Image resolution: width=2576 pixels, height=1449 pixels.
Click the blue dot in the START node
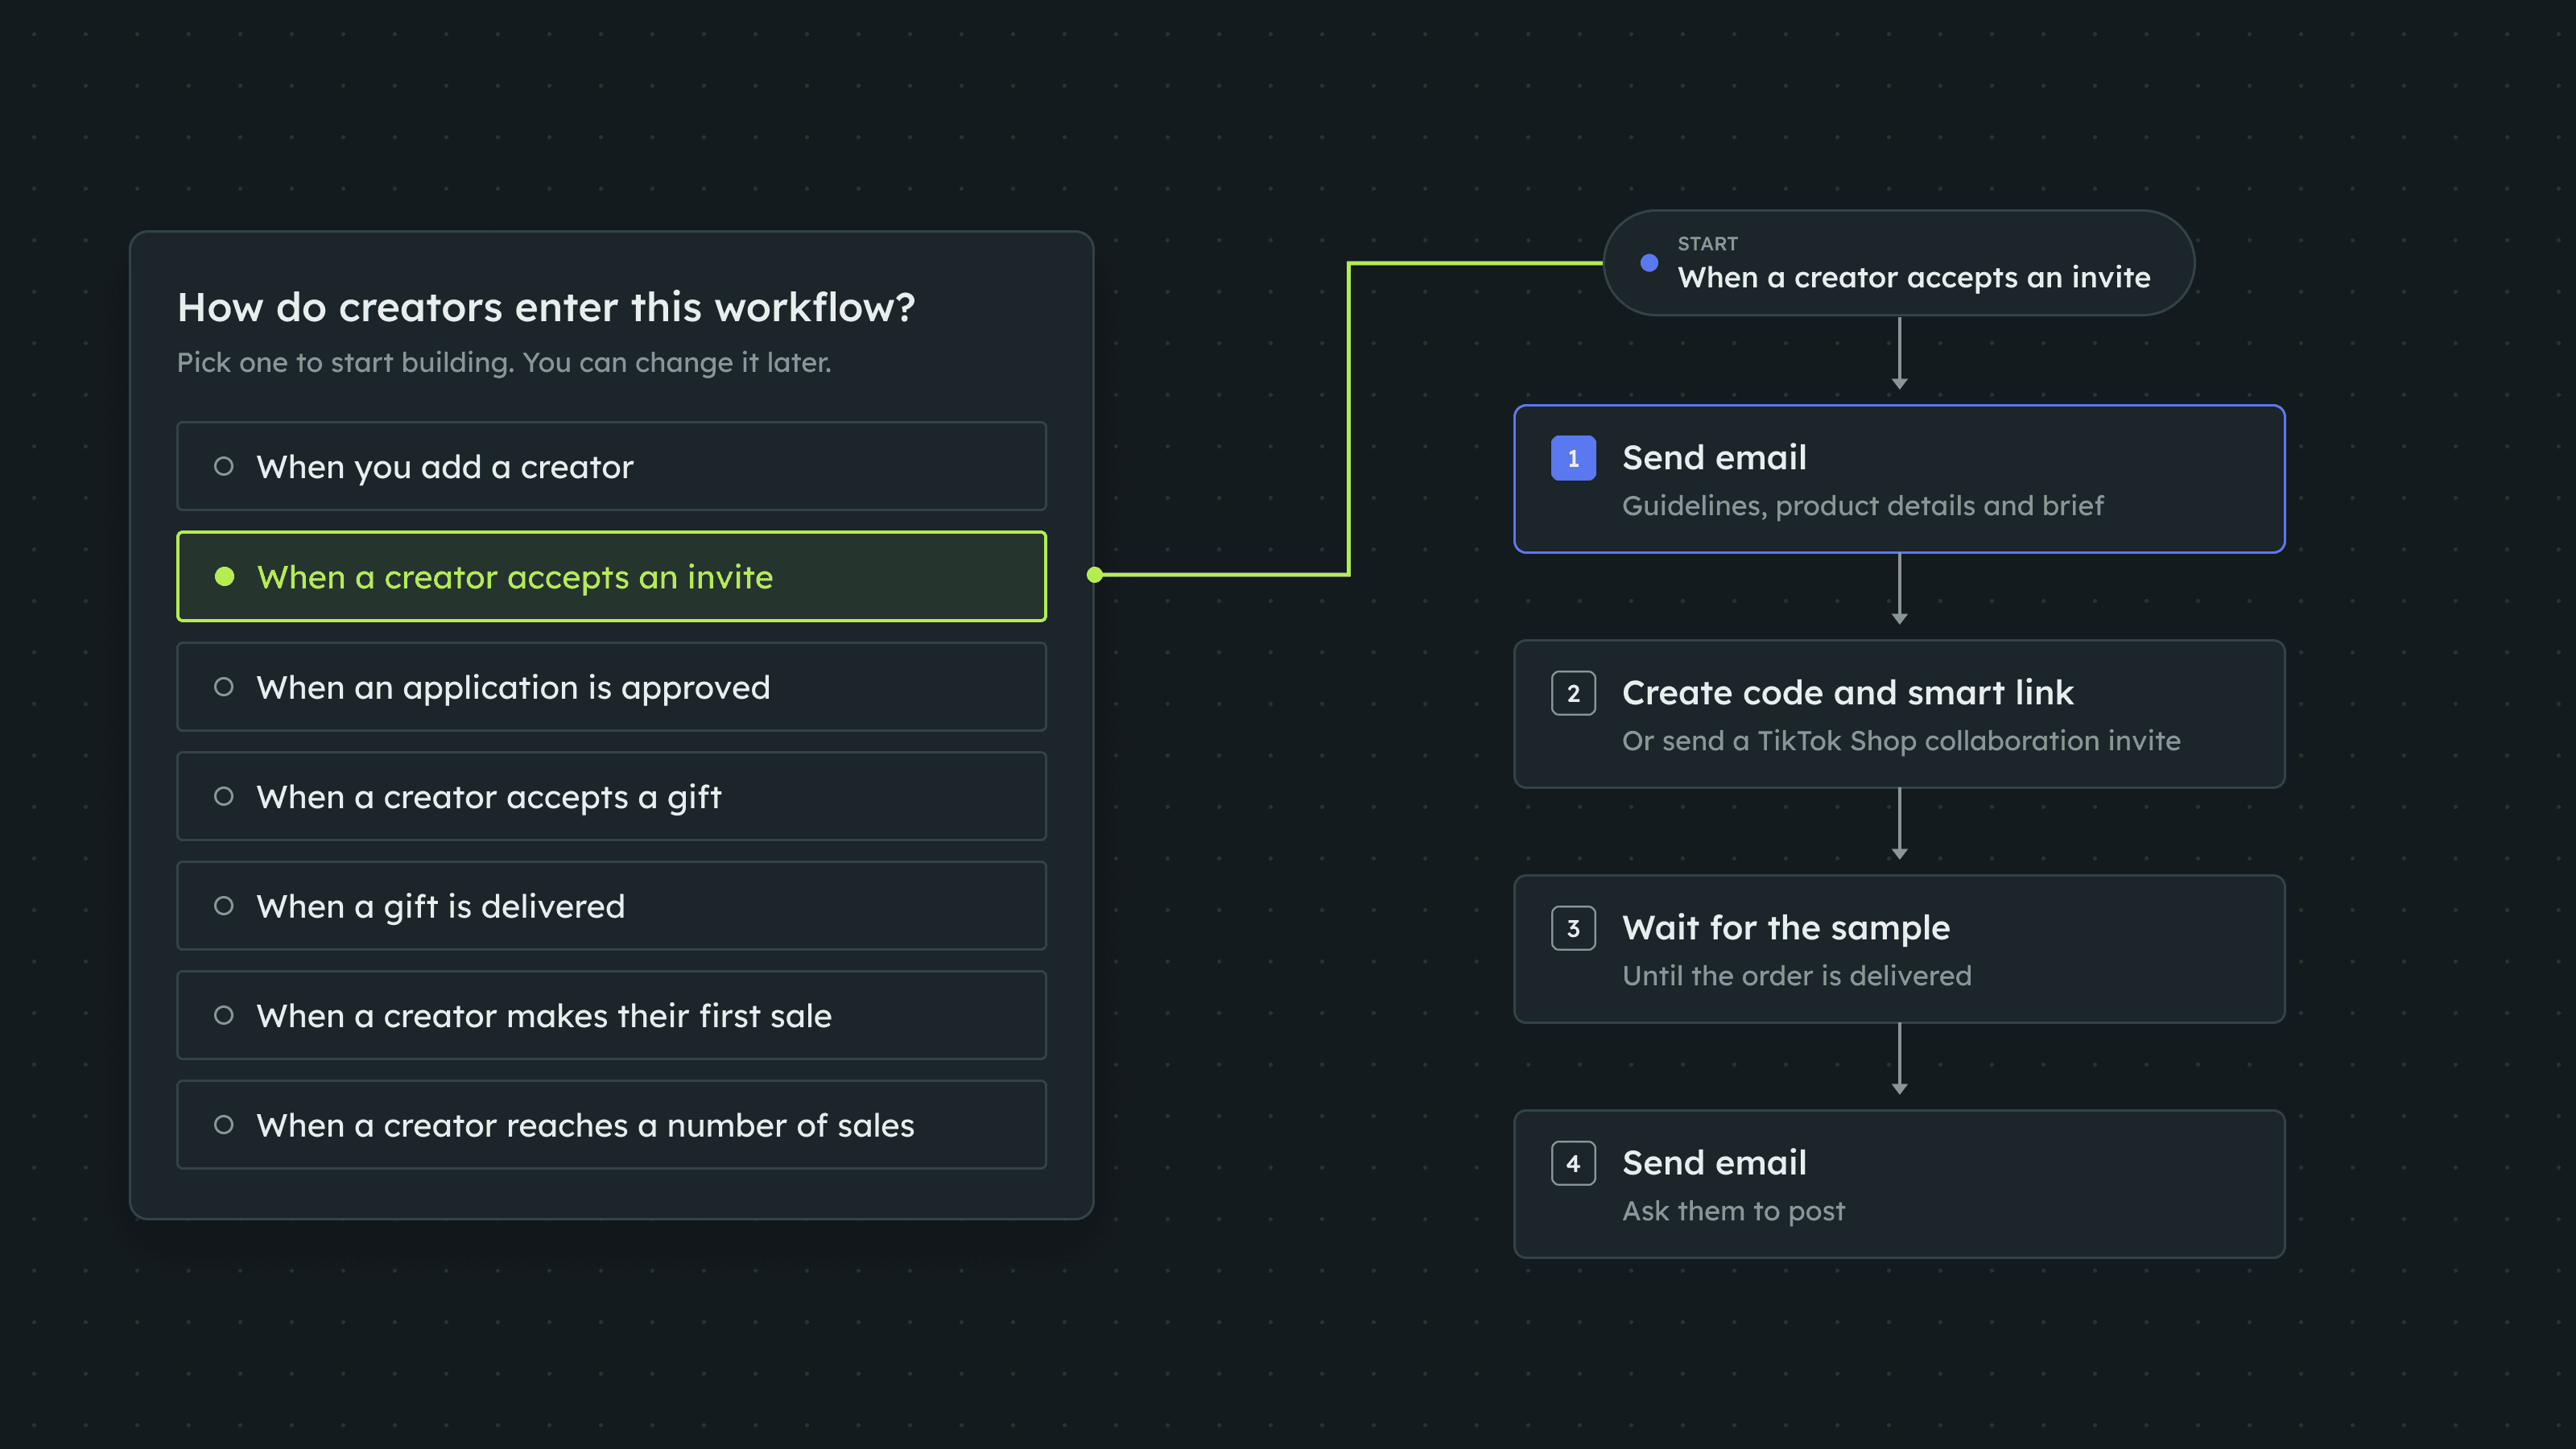click(x=1649, y=263)
